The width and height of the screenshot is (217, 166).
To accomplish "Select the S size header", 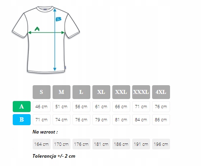I will [41, 92].
